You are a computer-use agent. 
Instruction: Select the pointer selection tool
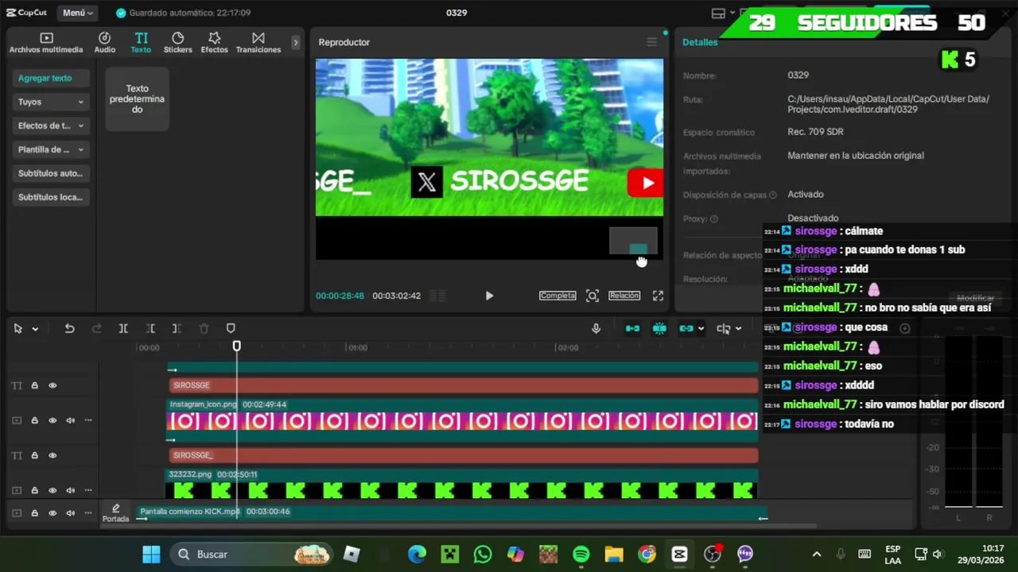pos(17,328)
